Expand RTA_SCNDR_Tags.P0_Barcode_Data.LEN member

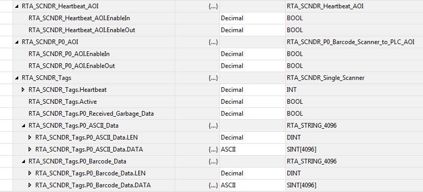pos(30,173)
